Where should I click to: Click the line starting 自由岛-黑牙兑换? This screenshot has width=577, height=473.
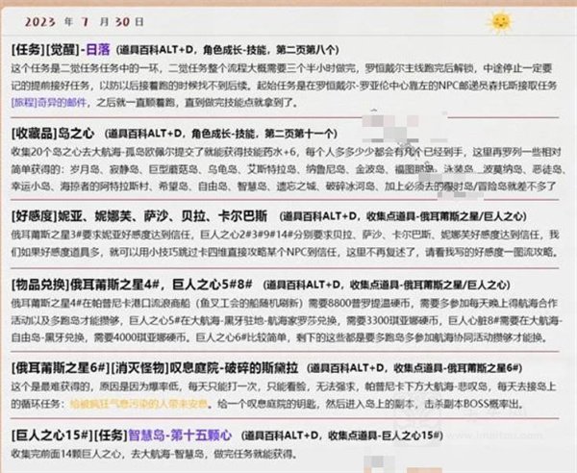tap(279, 336)
